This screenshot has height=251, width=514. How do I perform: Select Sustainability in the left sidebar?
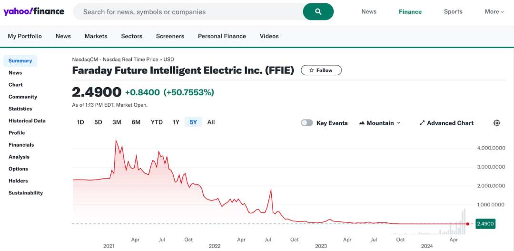[x=26, y=193]
